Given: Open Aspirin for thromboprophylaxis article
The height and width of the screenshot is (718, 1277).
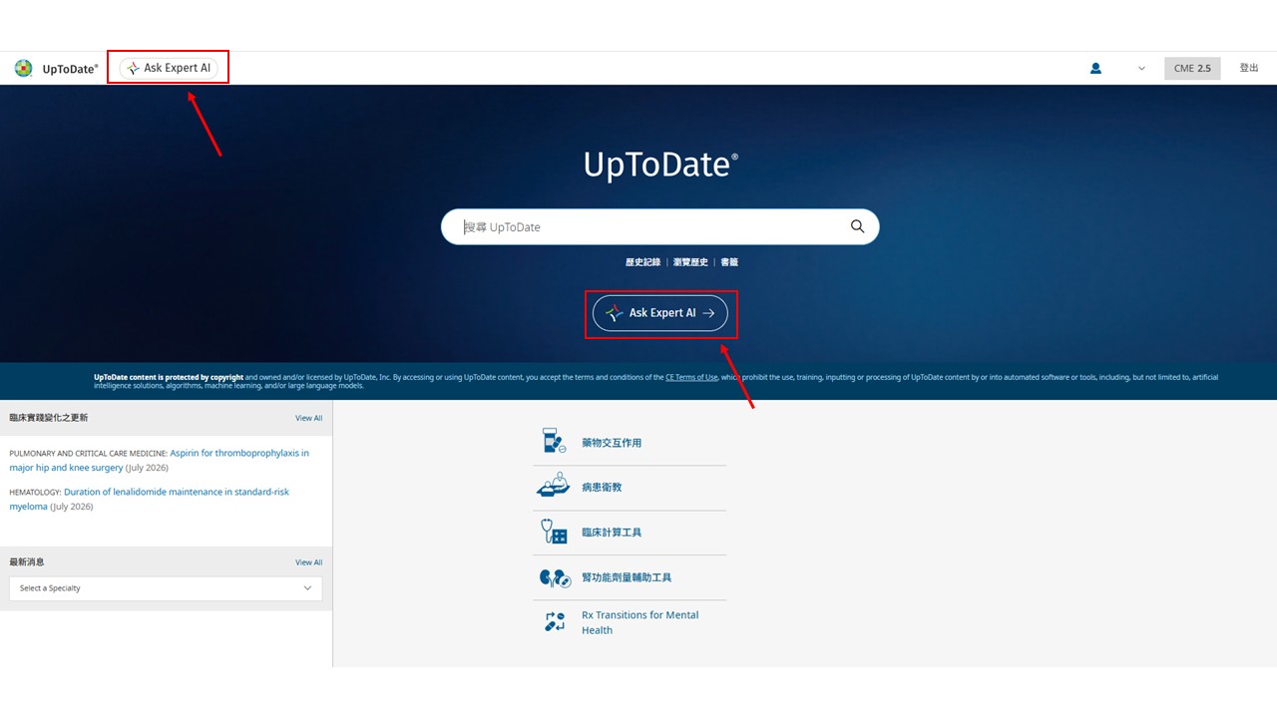Looking at the screenshot, I should pos(160,460).
